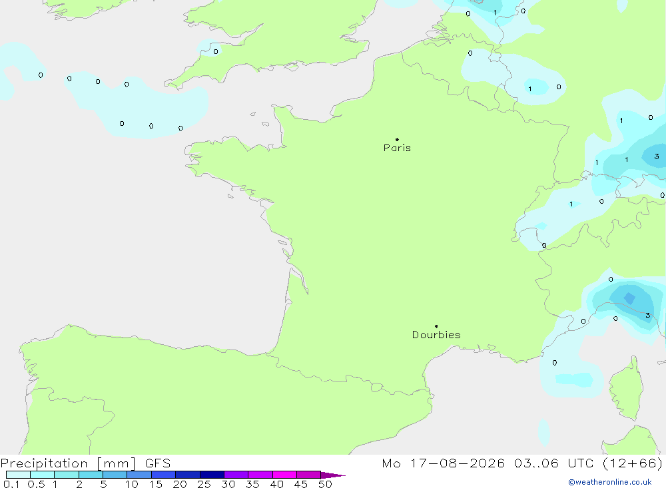Screen dimensions: 666x488
Task: Click the '20' legend scale value
Action: [x=180, y=484]
